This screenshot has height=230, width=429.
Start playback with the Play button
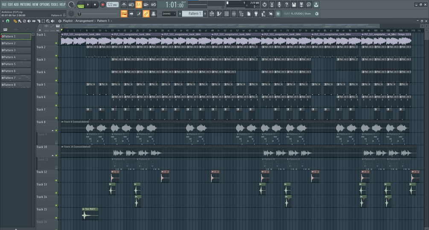point(88,5)
